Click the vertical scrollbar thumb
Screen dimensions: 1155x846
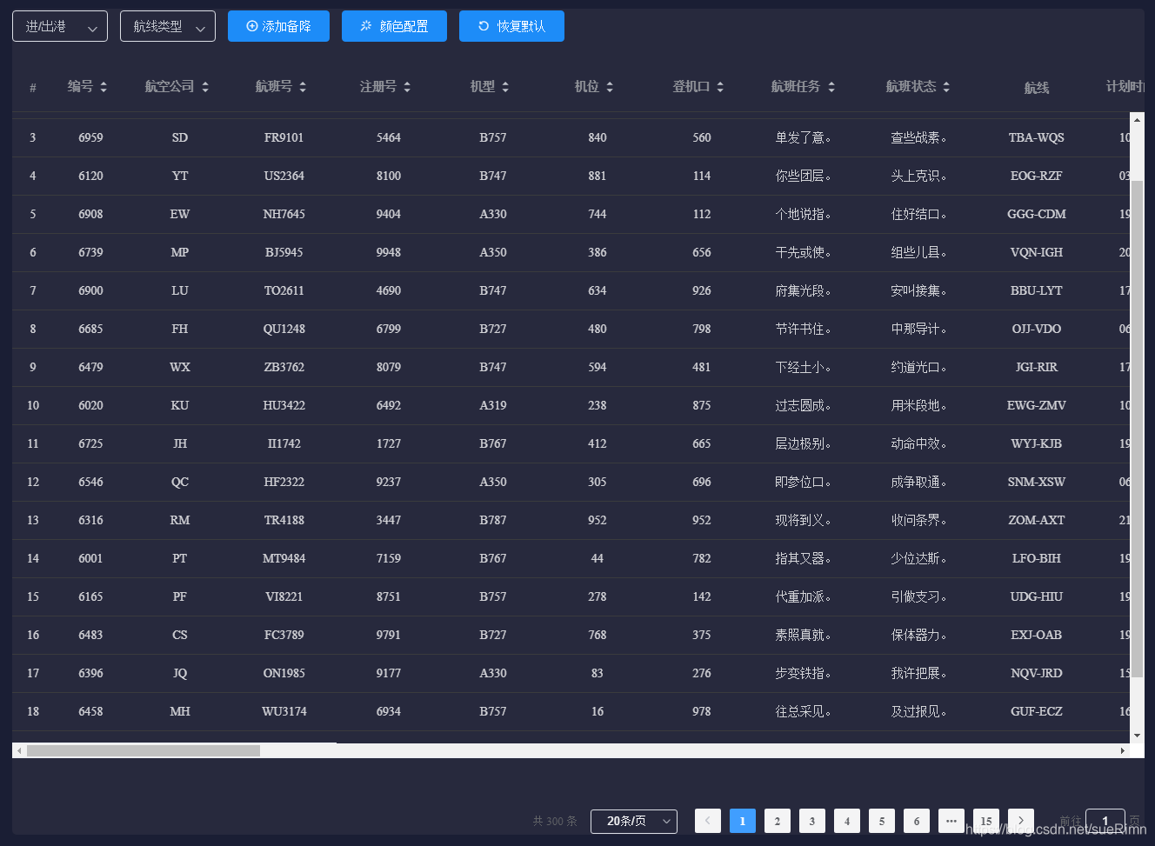pos(1138,430)
